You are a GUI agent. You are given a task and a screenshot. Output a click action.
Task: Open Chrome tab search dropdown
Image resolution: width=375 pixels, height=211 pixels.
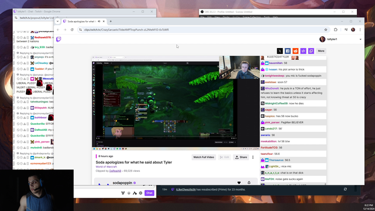[x=57, y=21]
